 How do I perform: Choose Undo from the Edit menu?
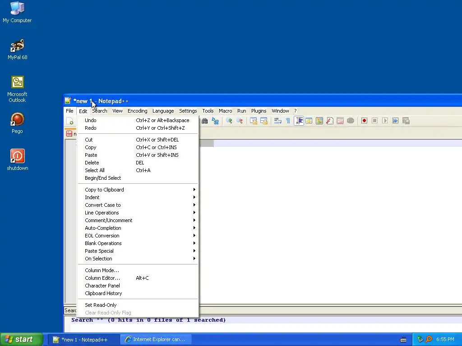pyautogui.click(x=138, y=120)
